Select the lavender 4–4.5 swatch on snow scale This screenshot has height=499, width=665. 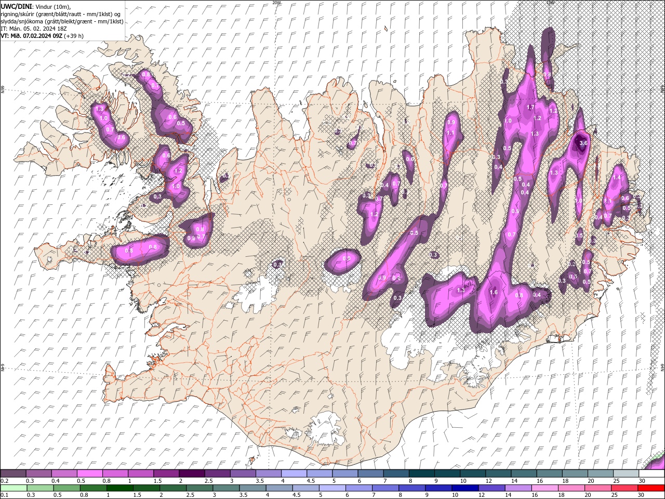294,473
